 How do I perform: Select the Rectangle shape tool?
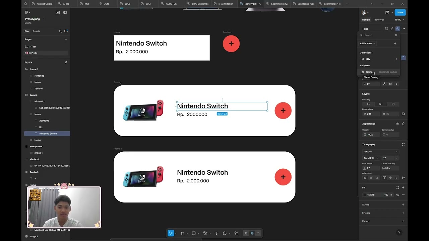pyautogui.click(x=194, y=233)
